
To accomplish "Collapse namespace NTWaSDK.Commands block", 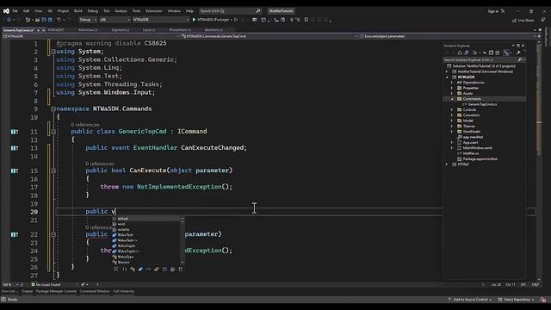I will 53,109.
